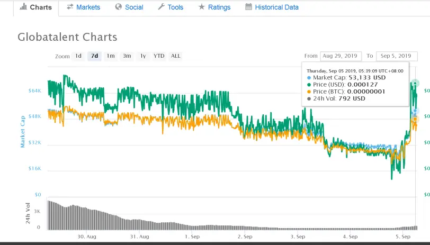This screenshot has height=245, width=430.
Task: Go to the Tools tab
Action: point(171,7)
